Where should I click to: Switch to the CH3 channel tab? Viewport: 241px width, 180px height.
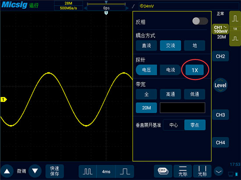(220, 115)
